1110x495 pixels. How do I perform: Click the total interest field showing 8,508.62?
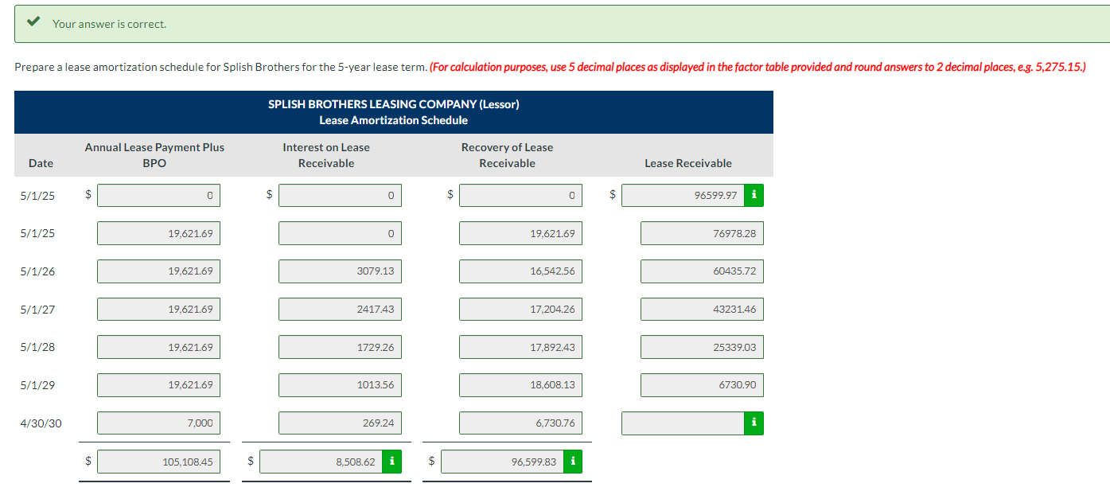(321, 462)
